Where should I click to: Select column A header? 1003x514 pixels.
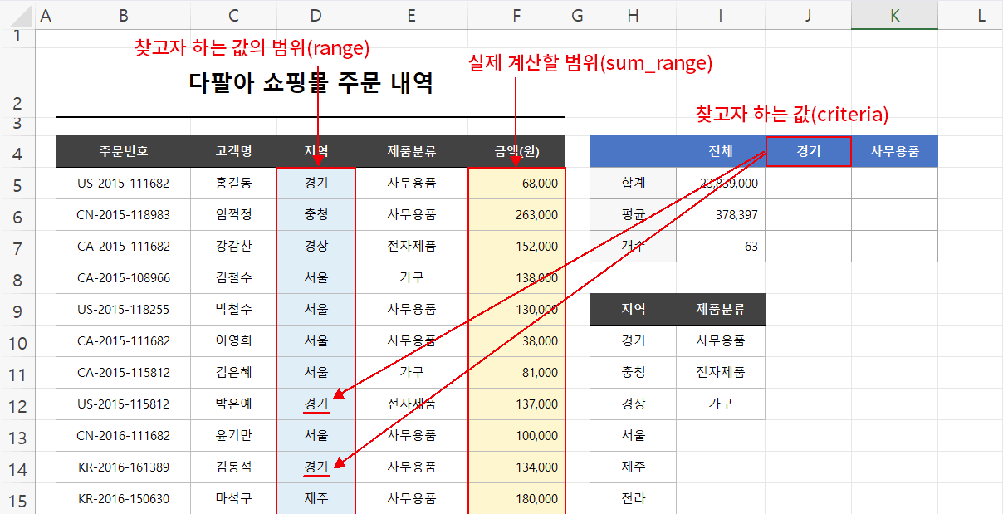(45, 14)
